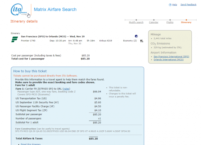Click the How to buy this ticket heading
Image resolution: width=201 pixels, height=145 pixels.
tap(30, 71)
